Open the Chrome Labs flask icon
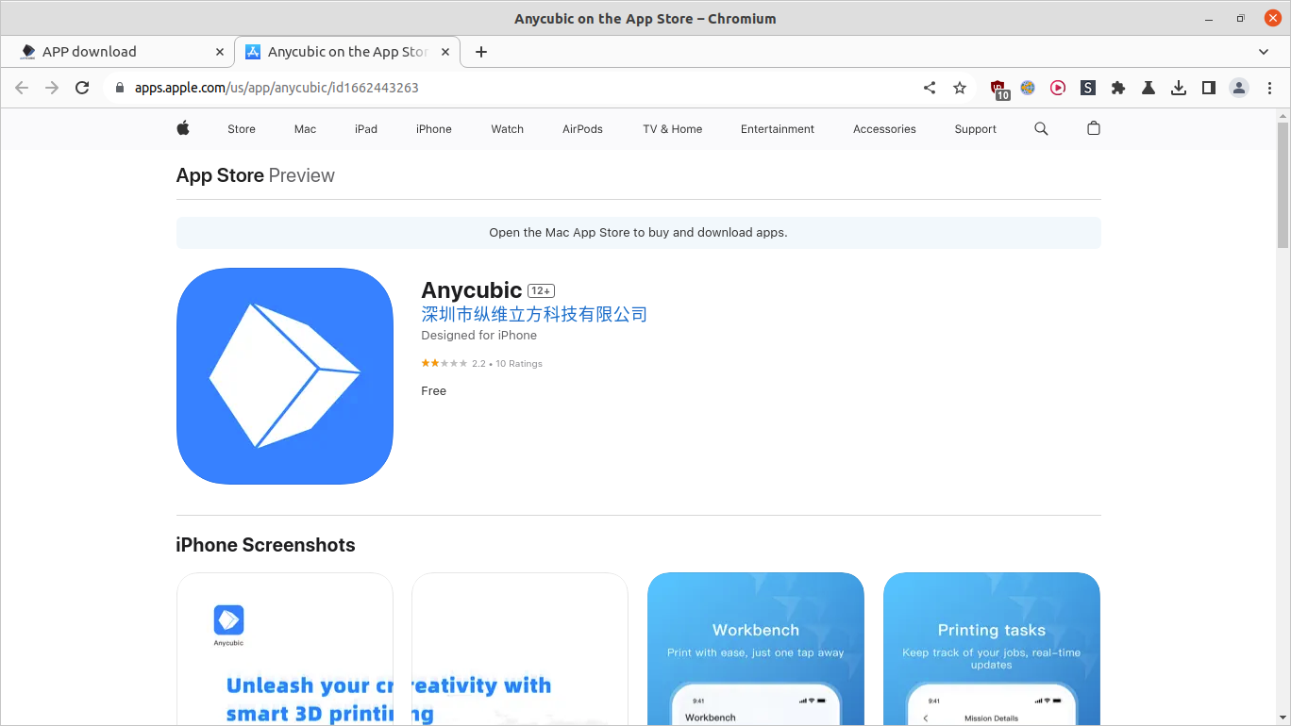 click(1148, 88)
